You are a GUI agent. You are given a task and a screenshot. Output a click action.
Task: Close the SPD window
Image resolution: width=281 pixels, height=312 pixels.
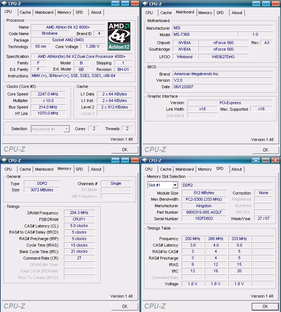pos(275,160)
